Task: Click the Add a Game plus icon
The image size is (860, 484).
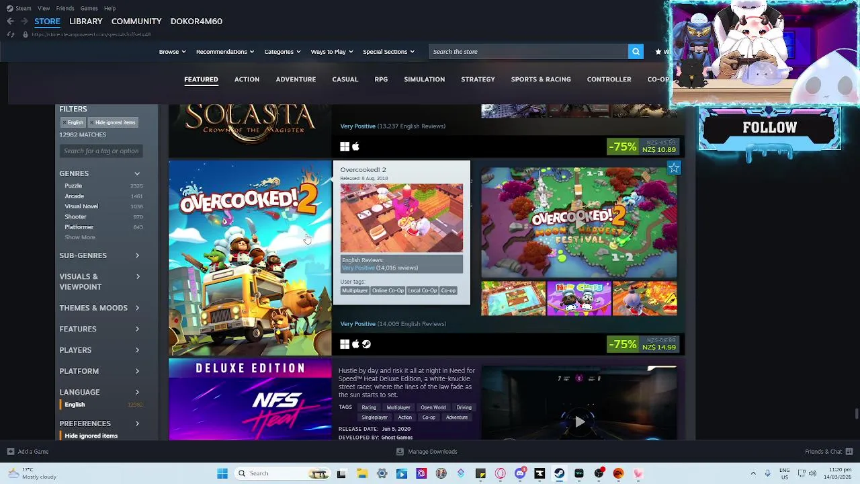Action: (10, 452)
